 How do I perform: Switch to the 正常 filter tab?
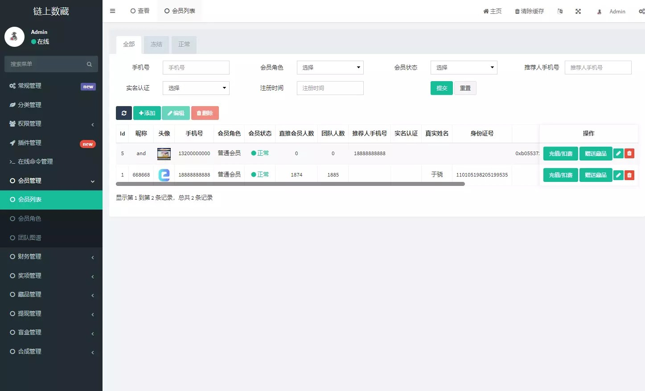[x=184, y=45]
